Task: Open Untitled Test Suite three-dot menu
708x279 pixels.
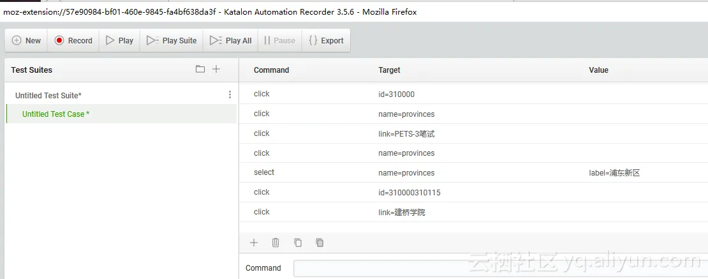Action: (230, 95)
